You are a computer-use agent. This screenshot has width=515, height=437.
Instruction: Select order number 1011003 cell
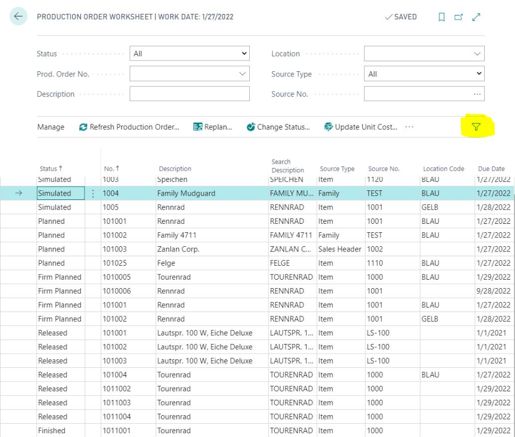tap(128, 403)
